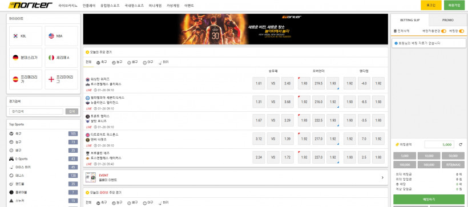The image size is (468, 207).
Task: Click the basketball promo banner
Action: 236,29
